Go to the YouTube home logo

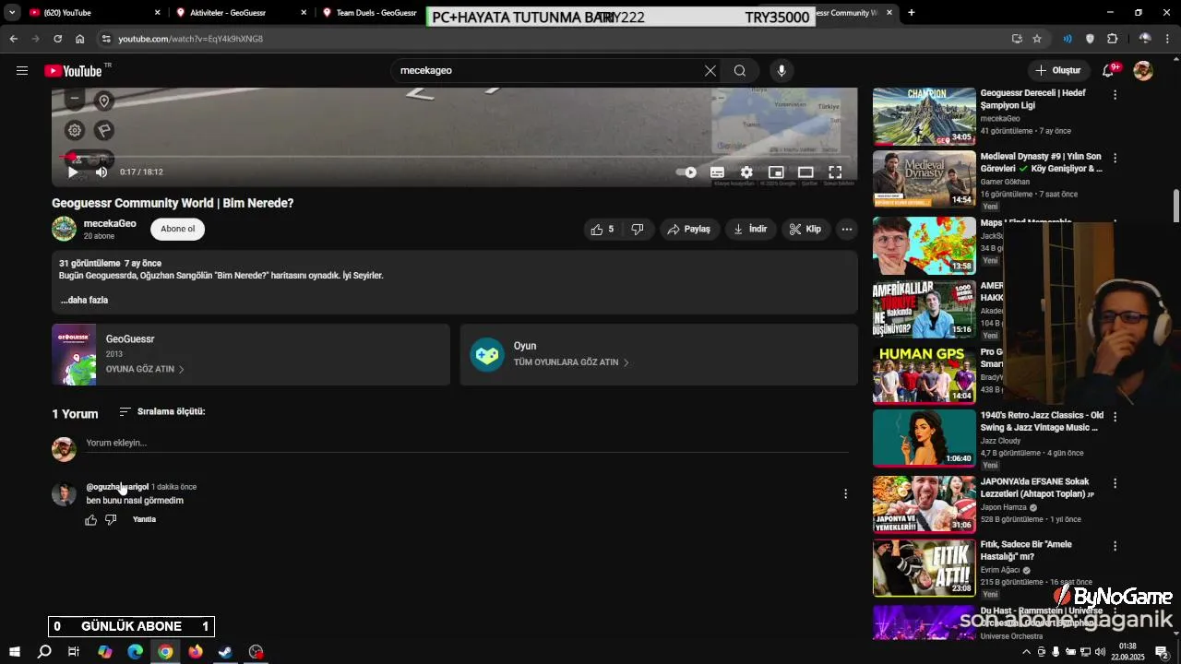(x=73, y=71)
